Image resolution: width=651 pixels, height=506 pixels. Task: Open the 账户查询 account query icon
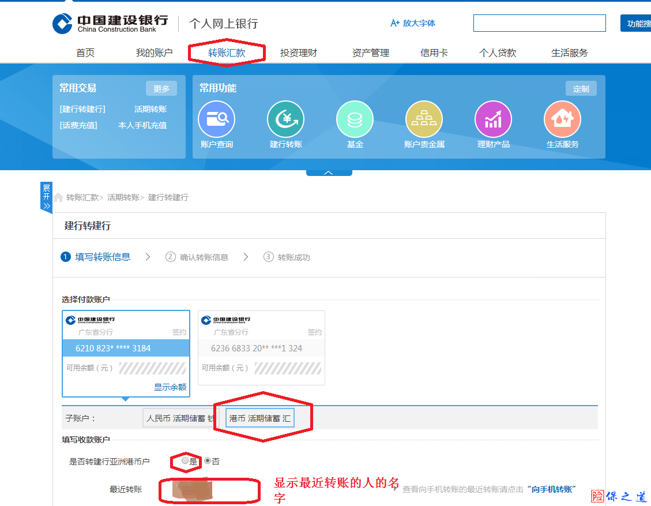coord(216,119)
